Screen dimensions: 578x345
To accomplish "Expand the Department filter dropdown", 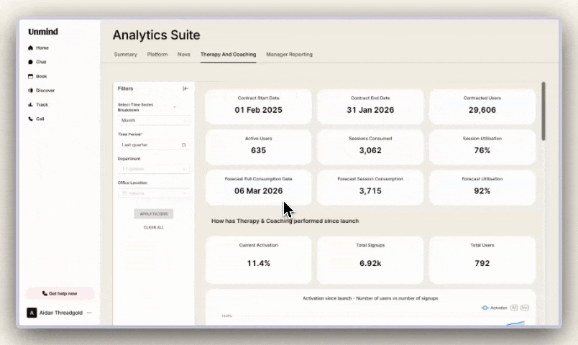I will coord(153,169).
